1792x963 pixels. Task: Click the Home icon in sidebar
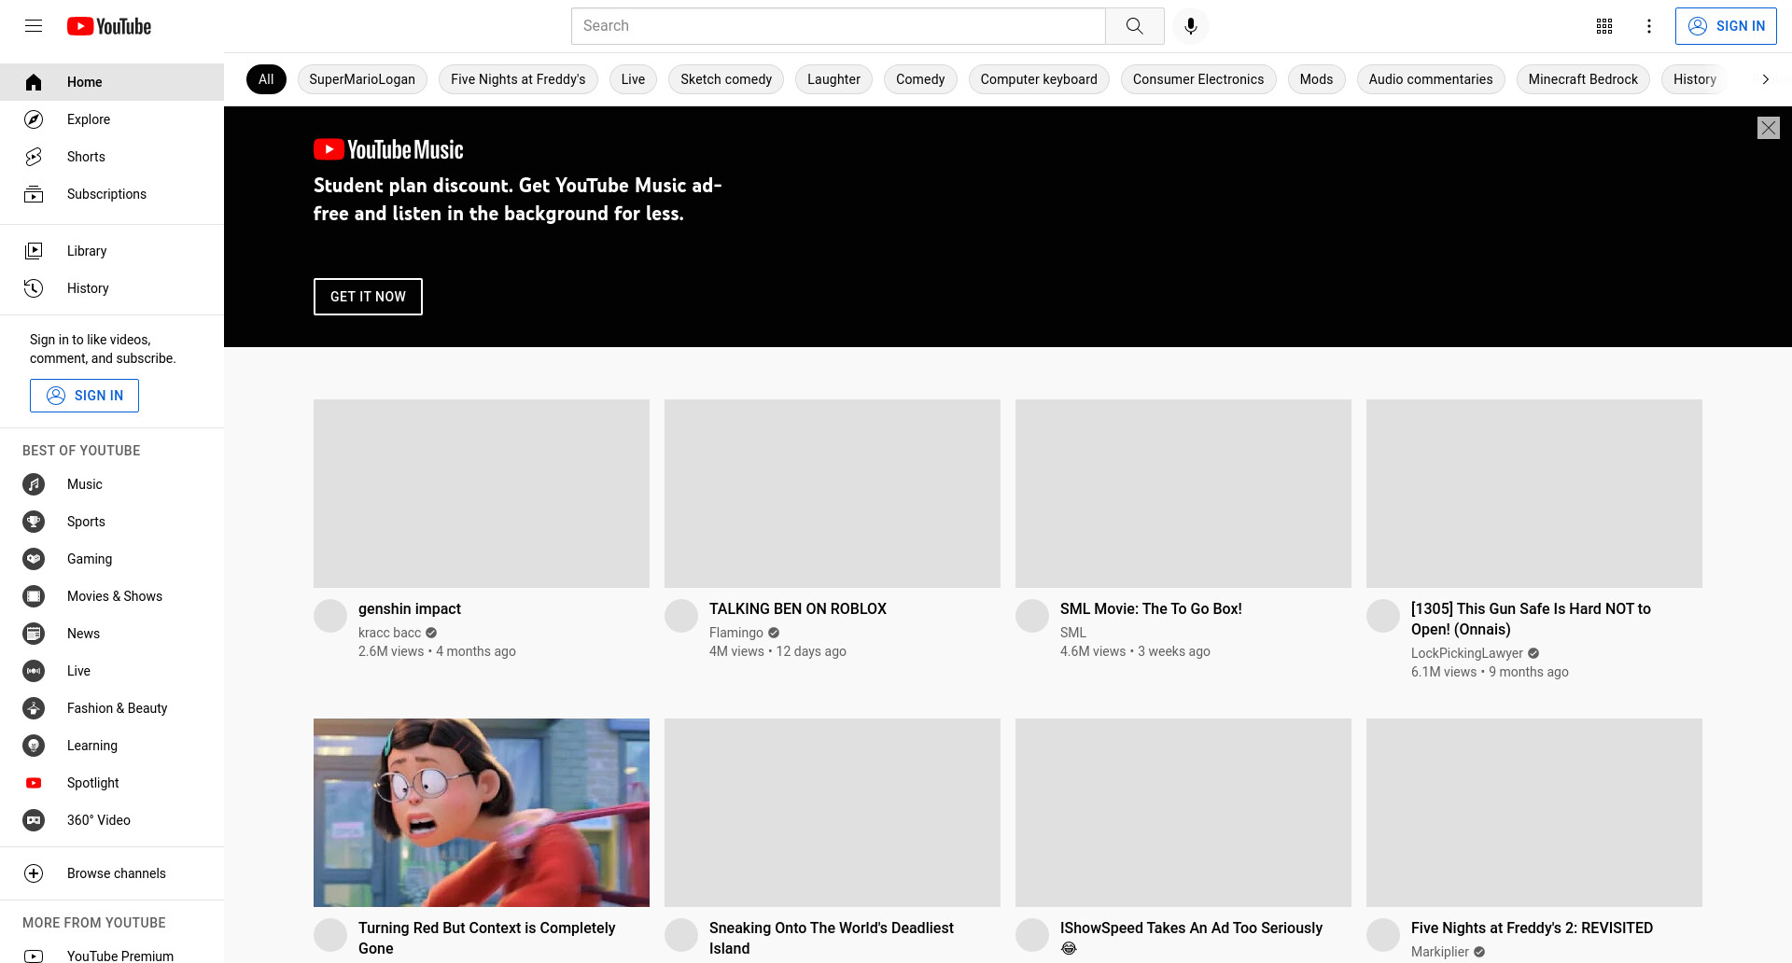34,82
